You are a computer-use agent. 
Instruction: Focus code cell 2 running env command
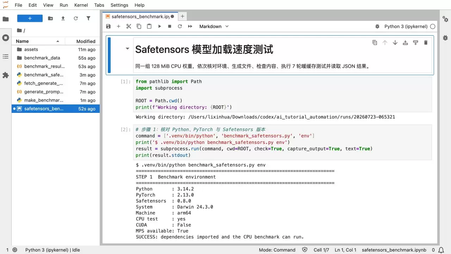283,142
